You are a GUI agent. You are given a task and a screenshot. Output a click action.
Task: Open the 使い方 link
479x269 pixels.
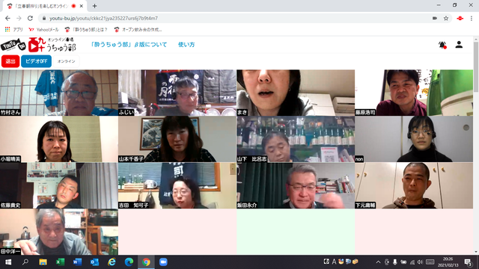[x=186, y=45]
